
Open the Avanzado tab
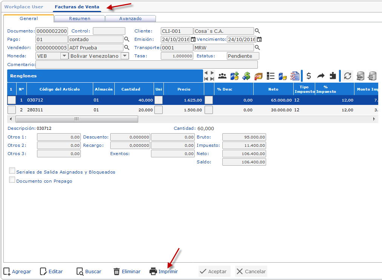pyautogui.click(x=130, y=18)
